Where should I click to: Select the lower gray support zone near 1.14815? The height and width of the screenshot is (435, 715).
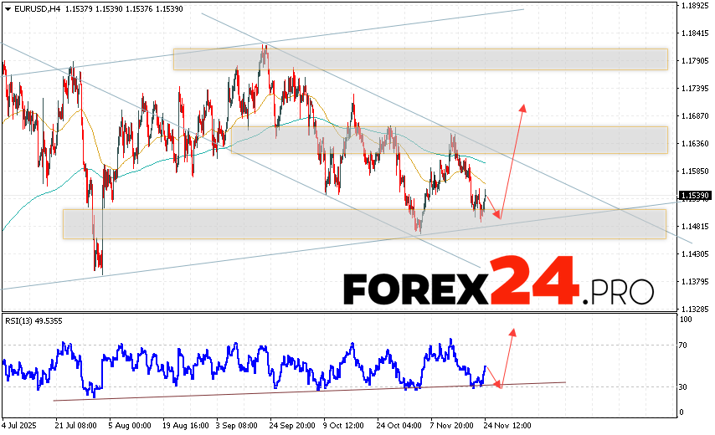364,223
